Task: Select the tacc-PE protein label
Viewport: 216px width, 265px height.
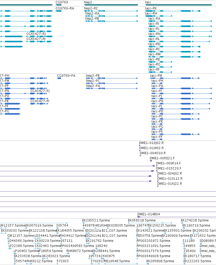Action: click(157, 121)
